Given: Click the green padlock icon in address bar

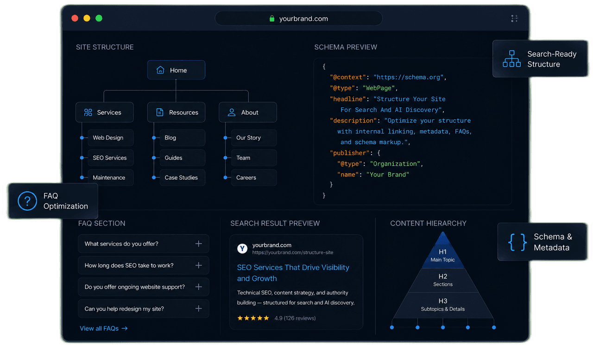Looking at the screenshot, I should tap(272, 19).
